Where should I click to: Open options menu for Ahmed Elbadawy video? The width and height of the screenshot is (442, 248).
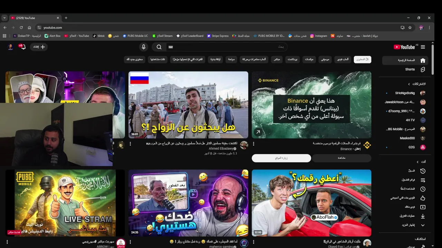[x=130, y=144]
